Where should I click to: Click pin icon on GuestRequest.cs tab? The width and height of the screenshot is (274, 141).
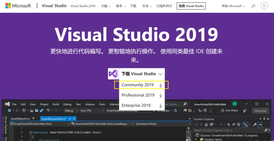pyautogui.click(x=34, y=119)
